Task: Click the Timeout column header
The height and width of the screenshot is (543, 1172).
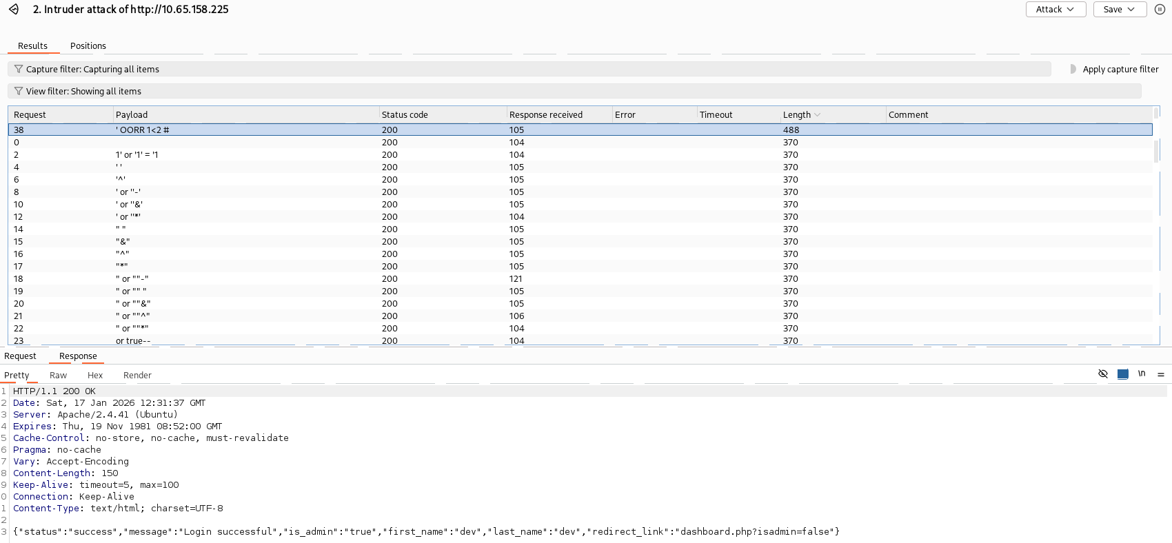Action: coord(738,114)
